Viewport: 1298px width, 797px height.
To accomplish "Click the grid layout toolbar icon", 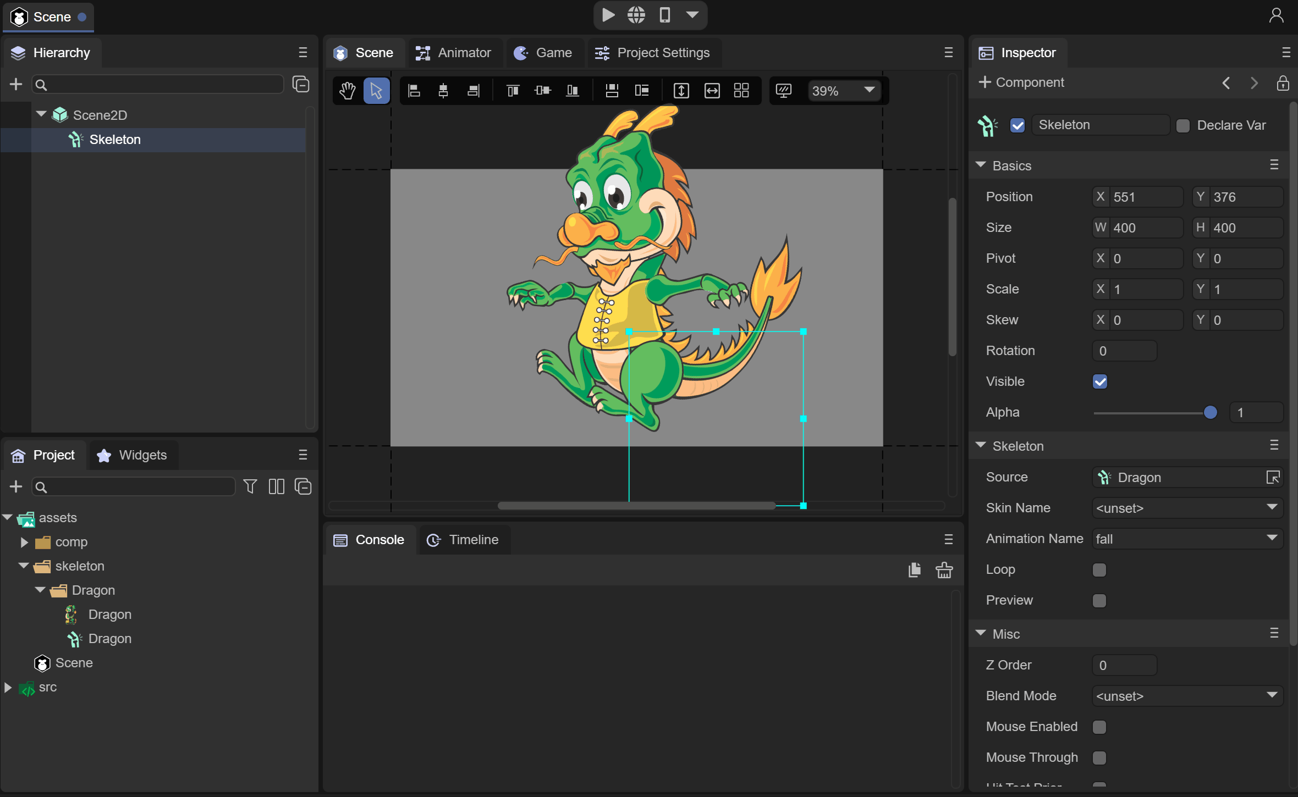I will (741, 91).
